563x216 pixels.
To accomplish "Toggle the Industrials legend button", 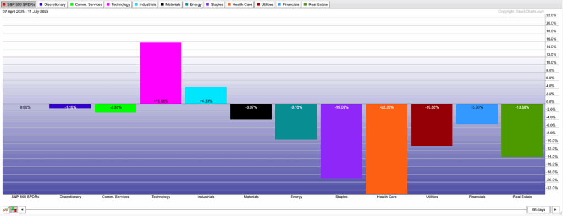I will 146,4.
